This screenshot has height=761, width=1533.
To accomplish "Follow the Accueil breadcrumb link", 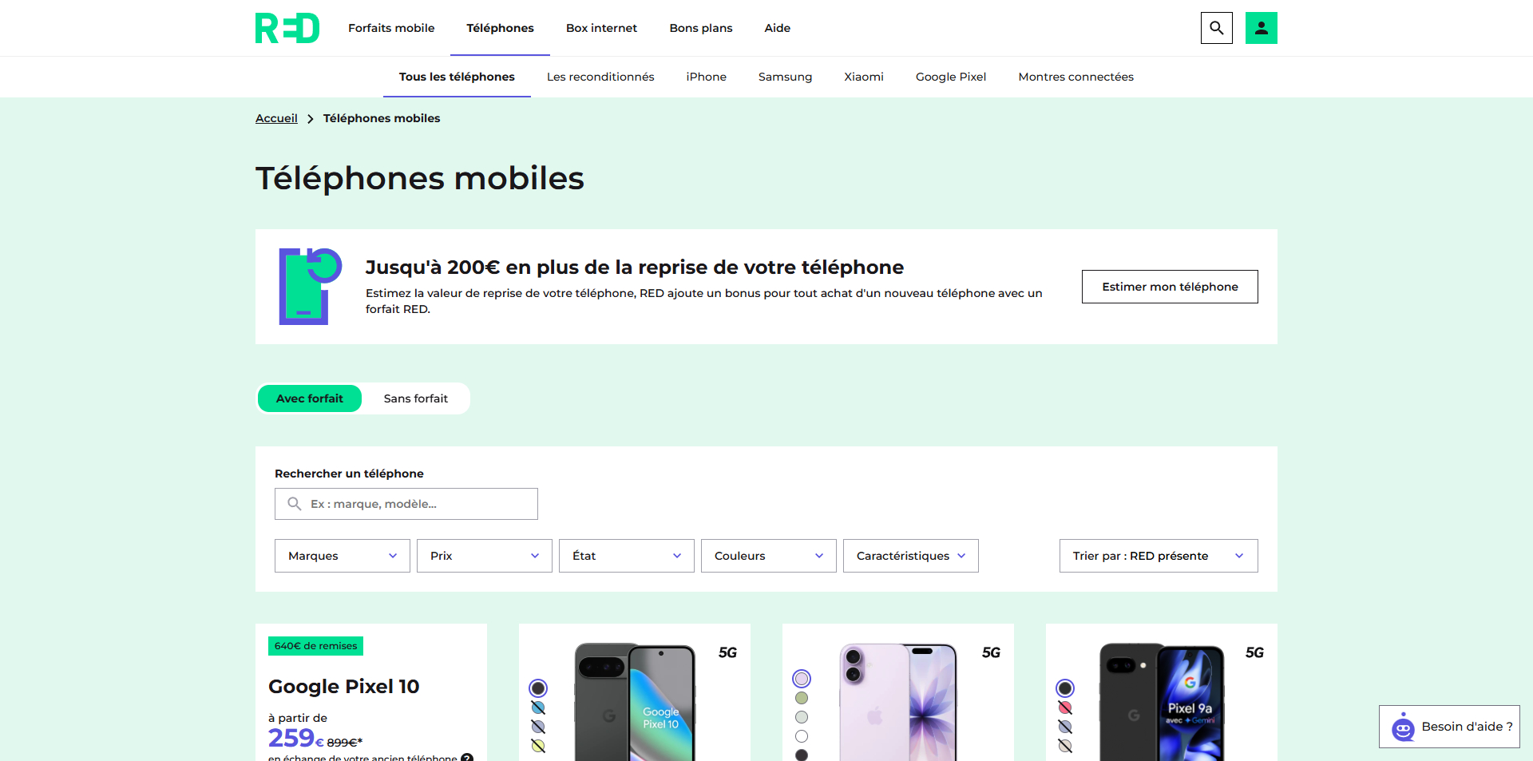I will point(276,118).
